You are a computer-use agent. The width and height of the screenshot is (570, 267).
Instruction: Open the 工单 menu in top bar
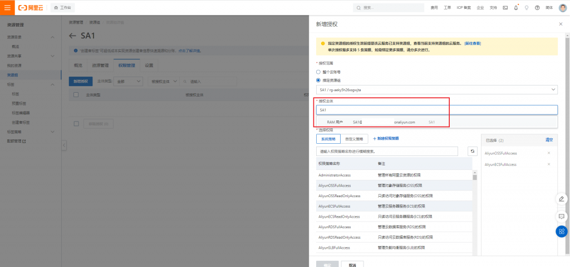click(x=447, y=8)
